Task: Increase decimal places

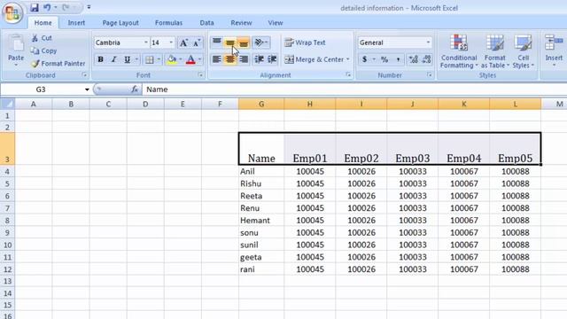Action: [x=414, y=59]
